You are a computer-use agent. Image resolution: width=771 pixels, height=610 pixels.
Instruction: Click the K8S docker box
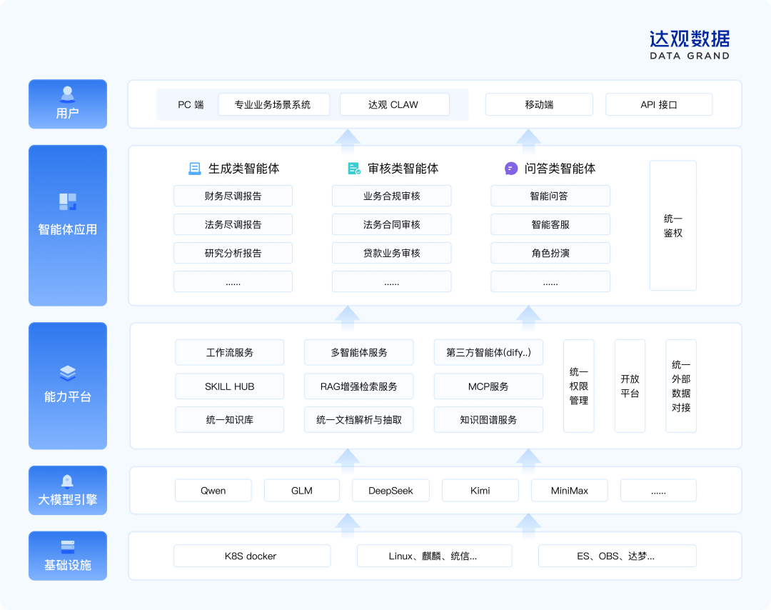coord(252,556)
